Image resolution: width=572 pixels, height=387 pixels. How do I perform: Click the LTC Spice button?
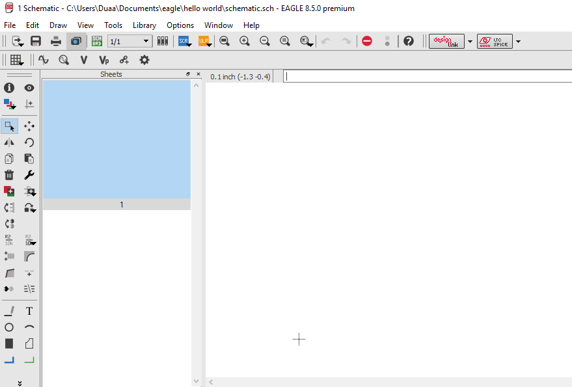(x=495, y=41)
